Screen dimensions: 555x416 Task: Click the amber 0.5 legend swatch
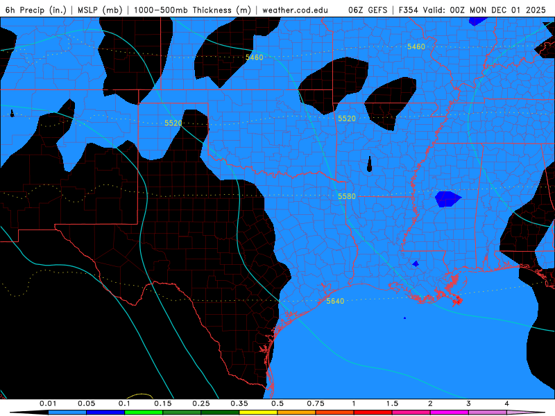(297, 413)
